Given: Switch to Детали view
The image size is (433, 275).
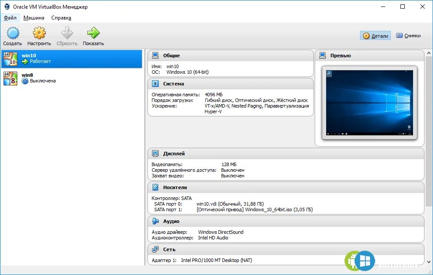Looking at the screenshot, I should coord(375,36).
